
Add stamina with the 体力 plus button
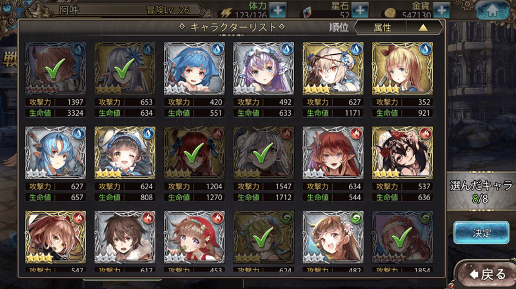[278, 10]
